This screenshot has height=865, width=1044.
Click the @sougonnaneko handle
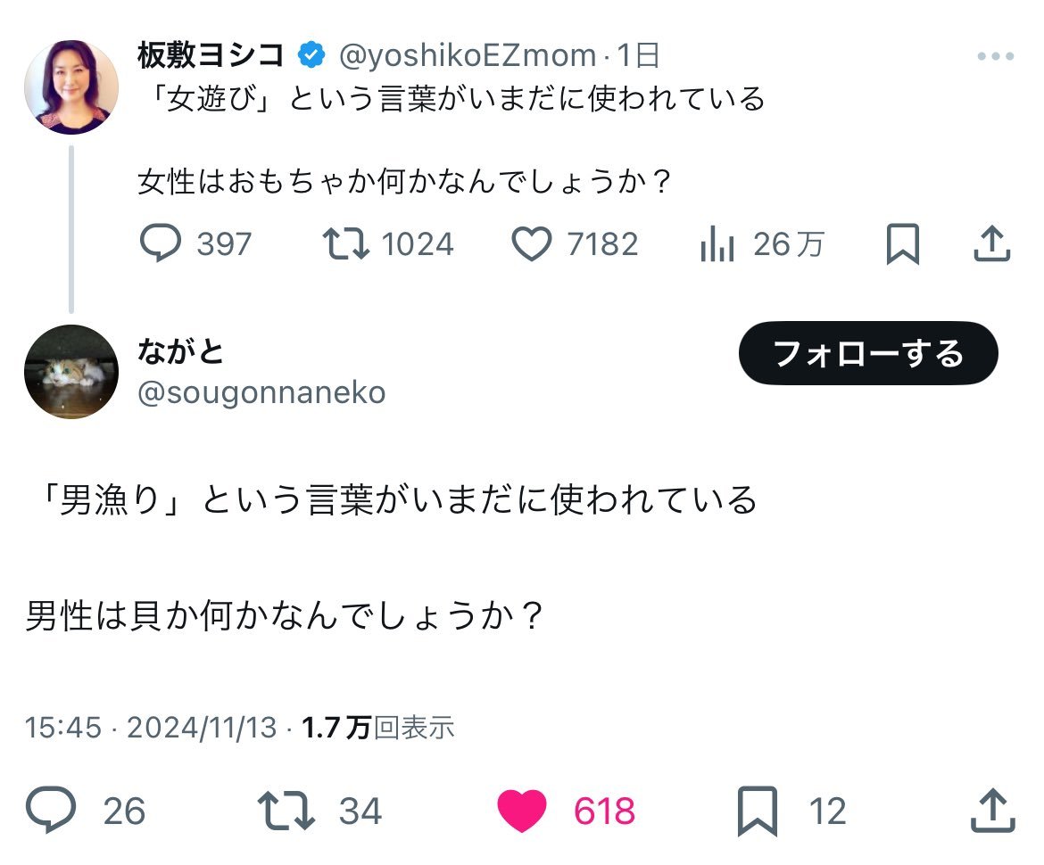tap(261, 392)
